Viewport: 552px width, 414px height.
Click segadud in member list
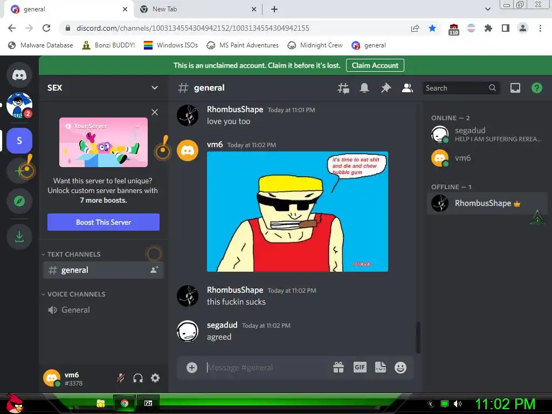487,134
